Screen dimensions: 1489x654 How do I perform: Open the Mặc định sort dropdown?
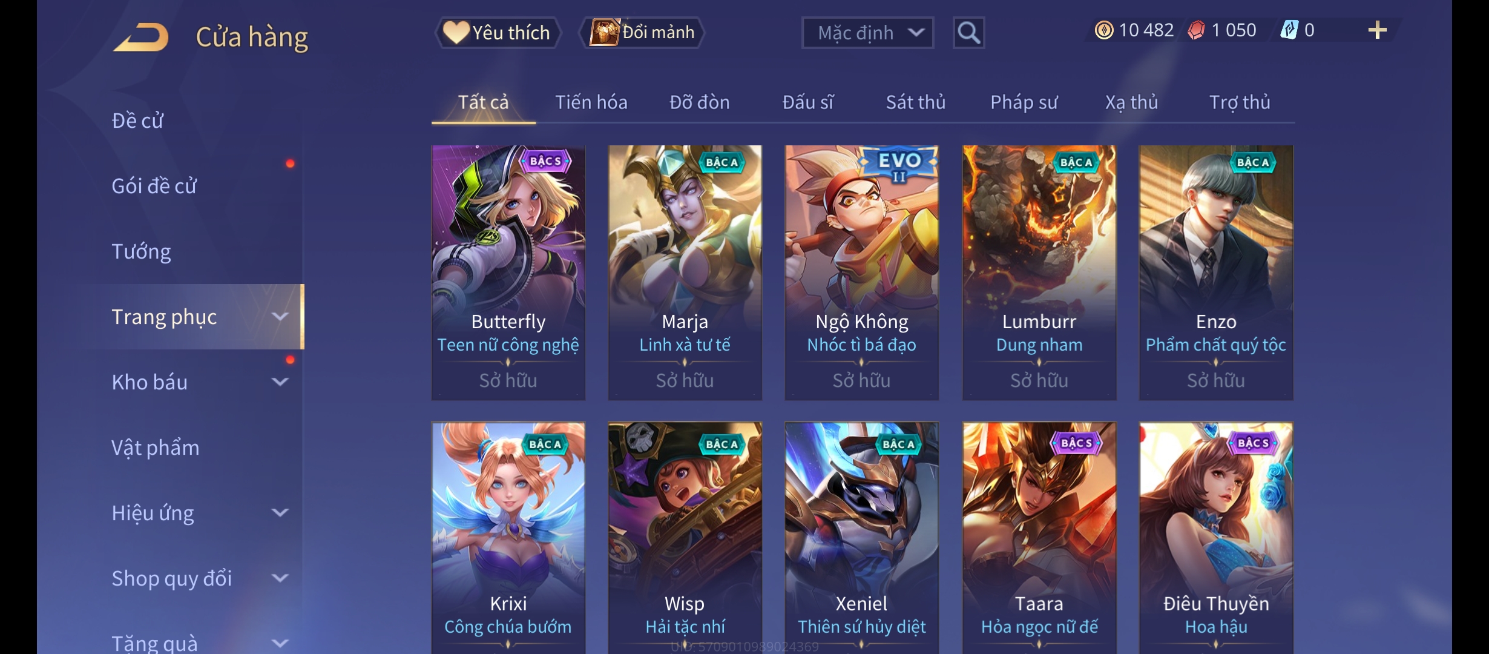coord(867,33)
